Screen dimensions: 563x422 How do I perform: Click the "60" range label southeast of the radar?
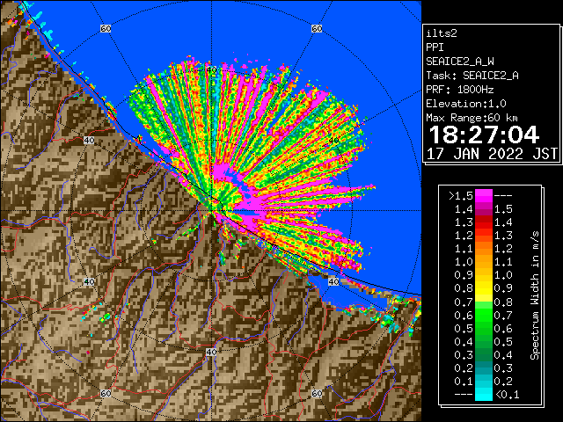317,393
